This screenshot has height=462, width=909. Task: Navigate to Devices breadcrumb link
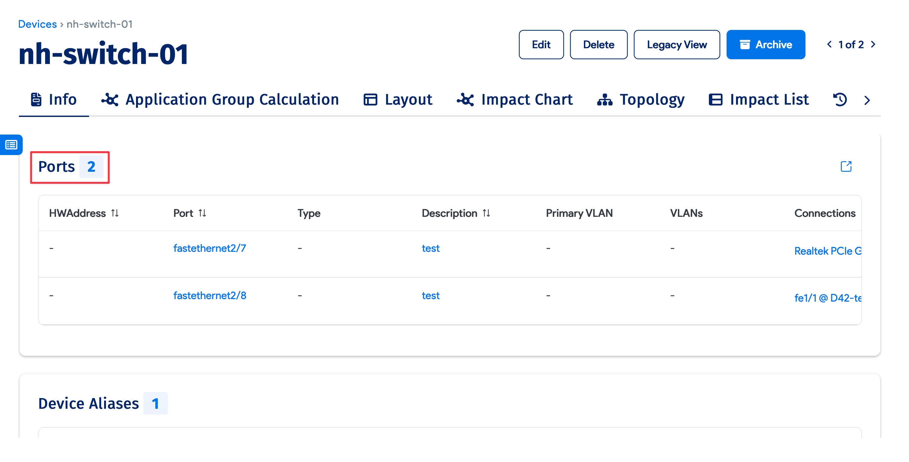(38, 24)
